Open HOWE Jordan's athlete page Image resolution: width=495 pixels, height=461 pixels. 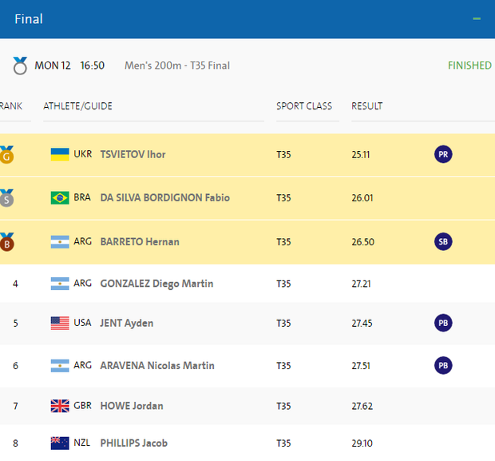click(x=132, y=406)
